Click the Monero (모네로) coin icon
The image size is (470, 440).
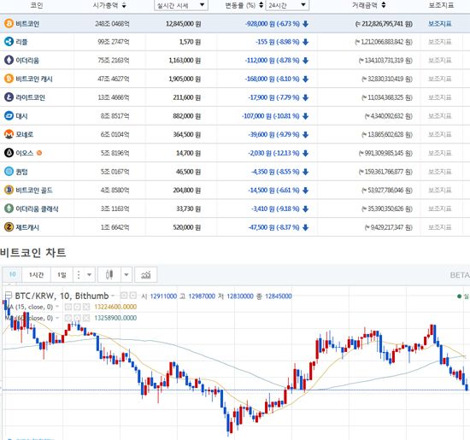pos(9,134)
